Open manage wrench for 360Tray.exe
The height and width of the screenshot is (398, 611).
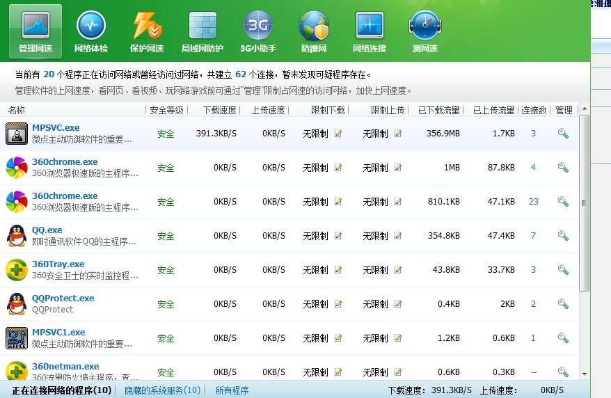(563, 270)
